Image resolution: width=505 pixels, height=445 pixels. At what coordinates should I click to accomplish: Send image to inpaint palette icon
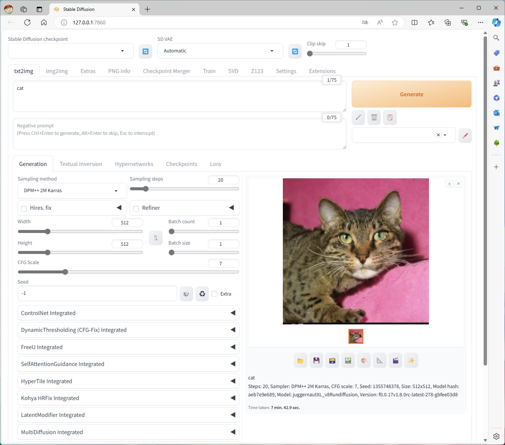[x=364, y=360]
